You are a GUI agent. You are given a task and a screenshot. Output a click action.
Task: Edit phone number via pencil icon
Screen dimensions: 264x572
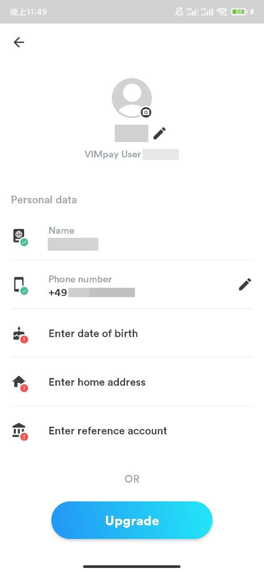[245, 284]
